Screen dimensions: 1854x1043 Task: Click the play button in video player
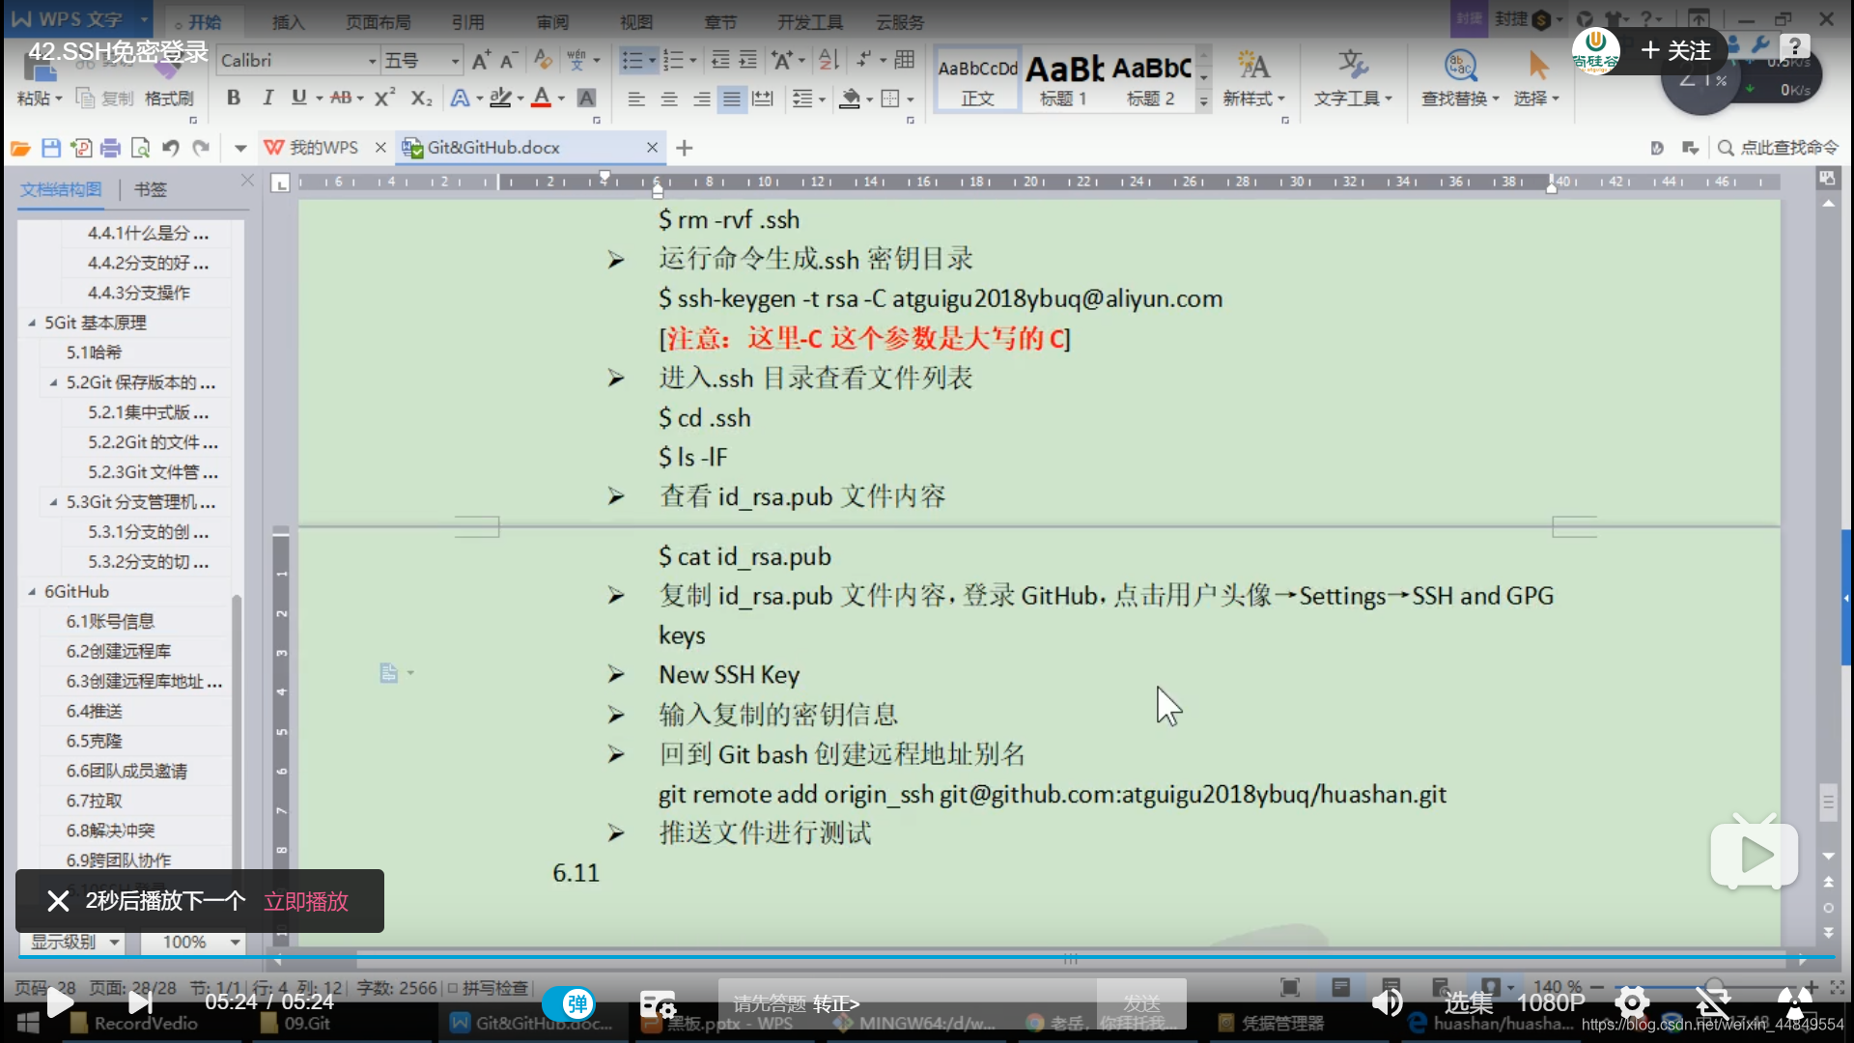(x=60, y=1002)
